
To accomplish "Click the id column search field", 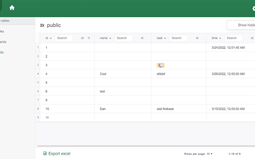I will point(64,38).
